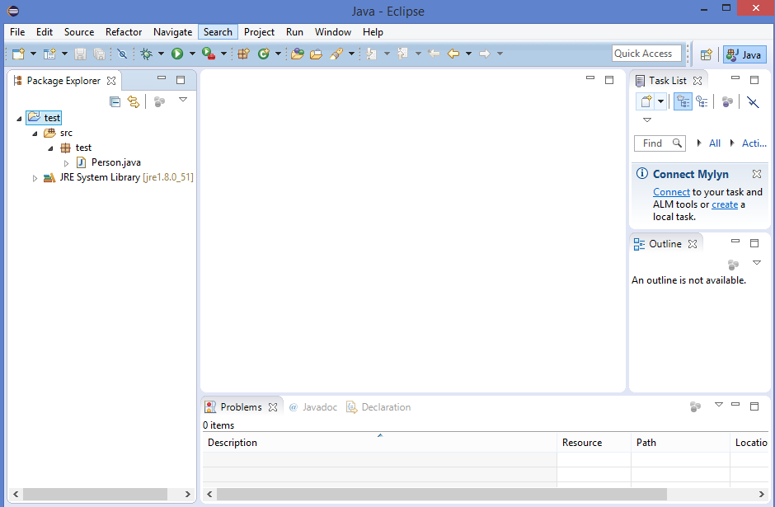Create a new task in the Task List
Image resolution: width=775 pixels, height=507 pixels.
(x=646, y=101)
